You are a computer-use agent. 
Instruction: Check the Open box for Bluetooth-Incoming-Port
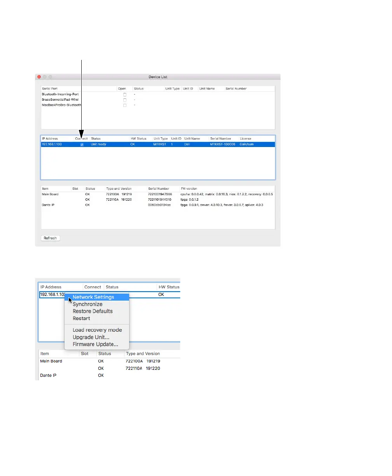[x=125, y=94]
